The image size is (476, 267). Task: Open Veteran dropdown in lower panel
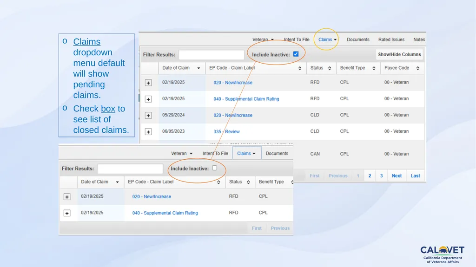click(x=182, y=154)
